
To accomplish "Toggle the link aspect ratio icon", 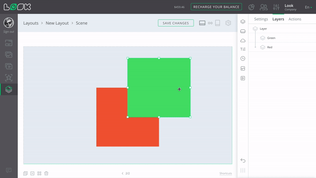I will click(x=210, y=23).
